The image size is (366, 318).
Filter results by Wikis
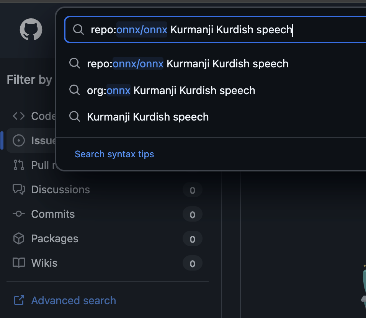click(x=44, y=263)
